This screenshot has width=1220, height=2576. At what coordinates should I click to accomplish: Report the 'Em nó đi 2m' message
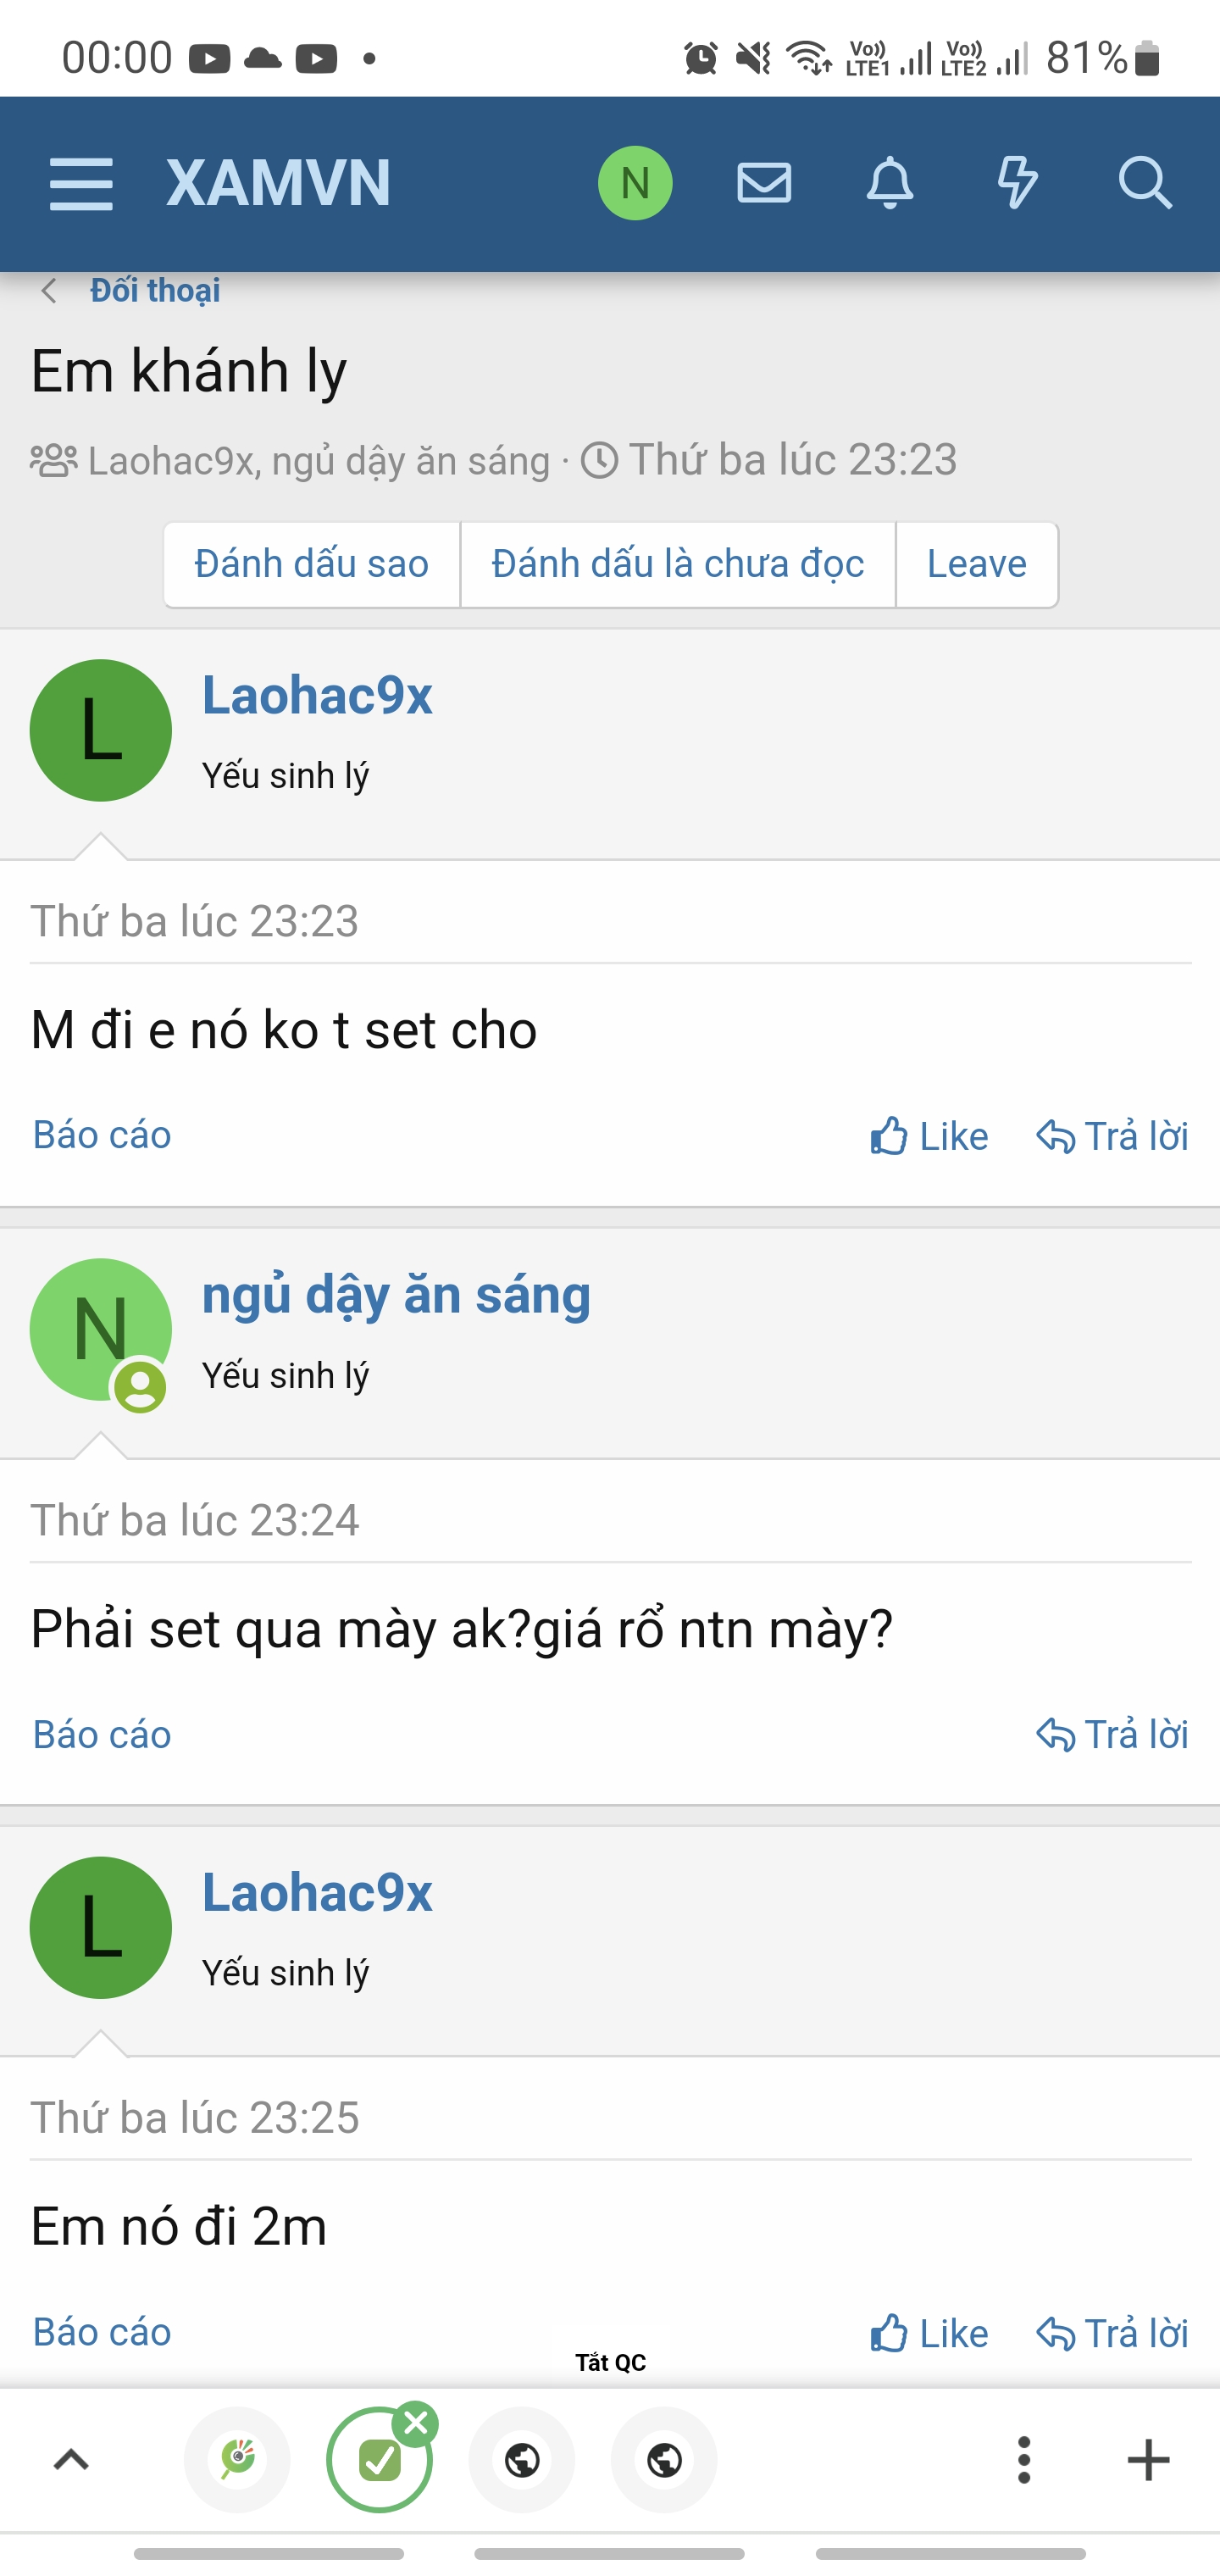(102, 2332)
